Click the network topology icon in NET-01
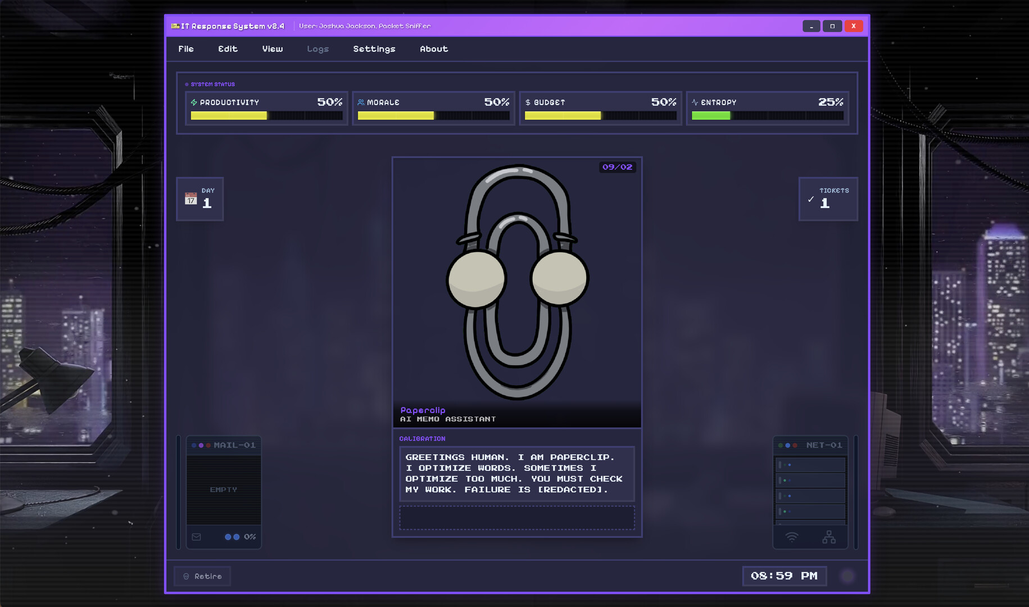Image resolution: width=1029 pixels, height=607 pixels. pyautogui.click(x=829, y=537)
